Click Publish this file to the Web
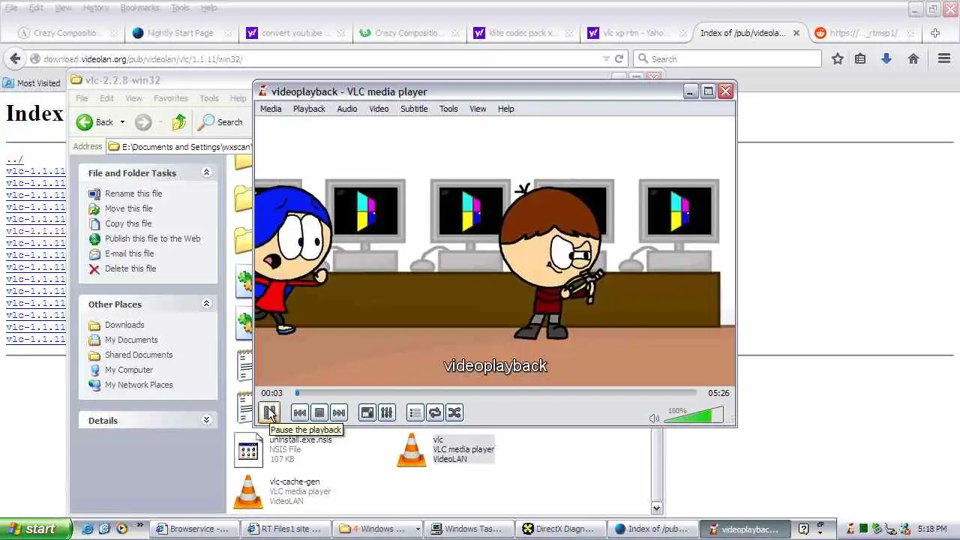Image resolution: width=960 pixels, height=540 pixels. coord(152,238)
